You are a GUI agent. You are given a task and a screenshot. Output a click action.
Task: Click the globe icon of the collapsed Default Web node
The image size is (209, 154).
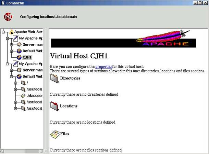point(19,51)
